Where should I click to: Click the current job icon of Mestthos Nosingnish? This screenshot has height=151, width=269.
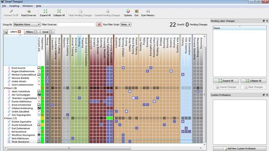pyautogui.click(x=39, y=135)
